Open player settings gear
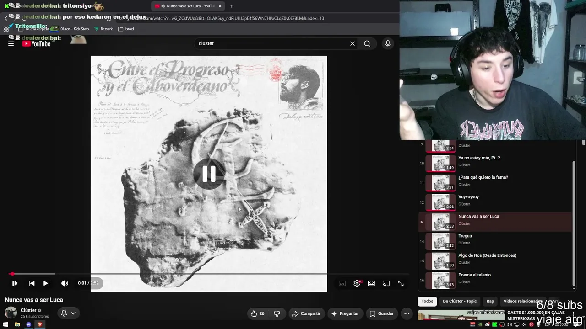The width and height of the screenshot is (586, 329). click(x=357, y=283)
